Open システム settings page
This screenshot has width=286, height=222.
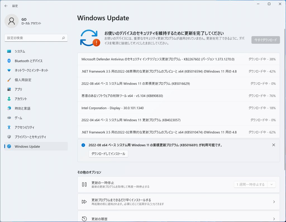(36, 51)
